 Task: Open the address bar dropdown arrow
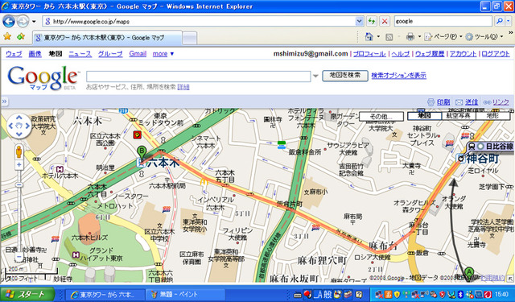(360, 22)
